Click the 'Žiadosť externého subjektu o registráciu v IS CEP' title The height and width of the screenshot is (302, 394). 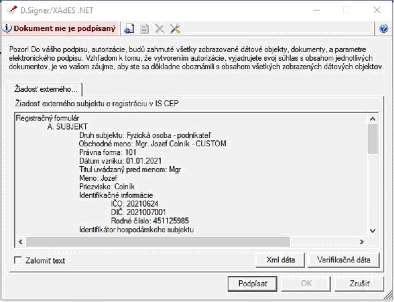coord(97,103)
